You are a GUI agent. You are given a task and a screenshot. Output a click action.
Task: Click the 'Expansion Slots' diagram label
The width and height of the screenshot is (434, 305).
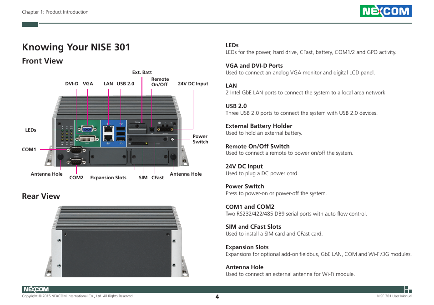(108, 177)
